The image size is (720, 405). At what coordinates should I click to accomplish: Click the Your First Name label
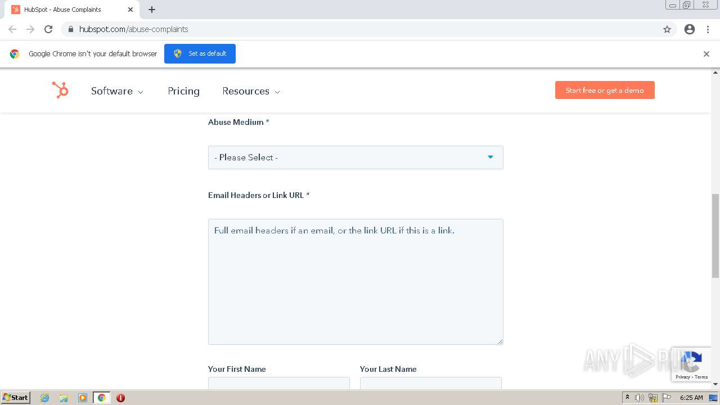pos(237,369)
